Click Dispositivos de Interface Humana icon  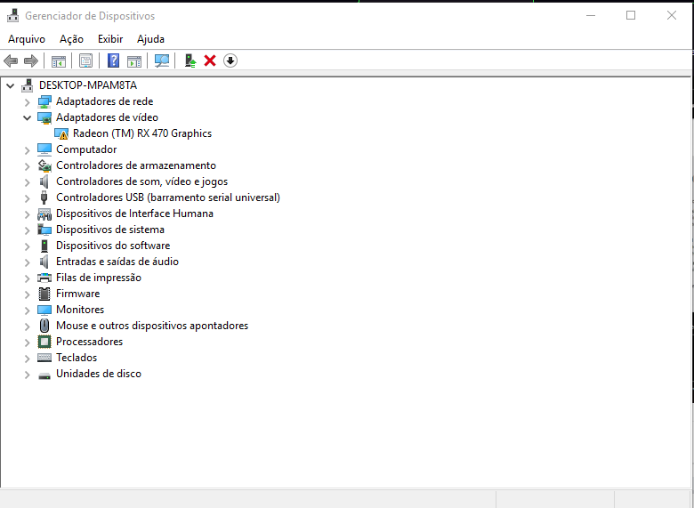click(44, 214)
